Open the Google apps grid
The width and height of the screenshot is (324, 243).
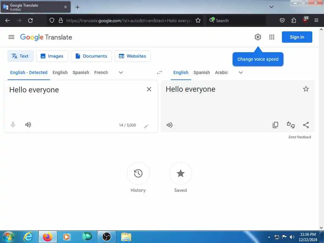point(272,37)
